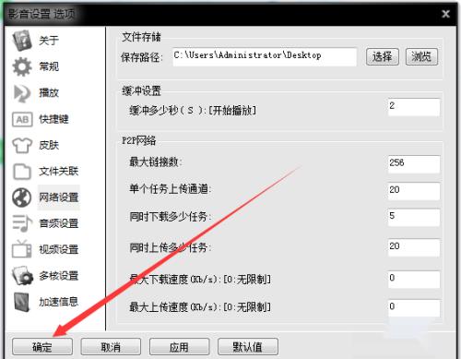Open 多核设置 section
Screen dimensions: 461x359
point(58,276)
